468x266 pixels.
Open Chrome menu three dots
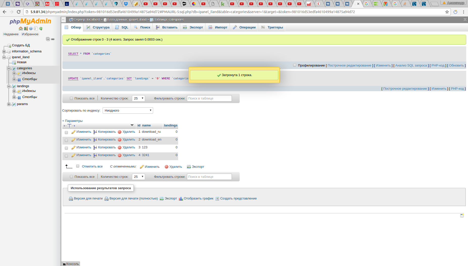[x=463, y=12]
